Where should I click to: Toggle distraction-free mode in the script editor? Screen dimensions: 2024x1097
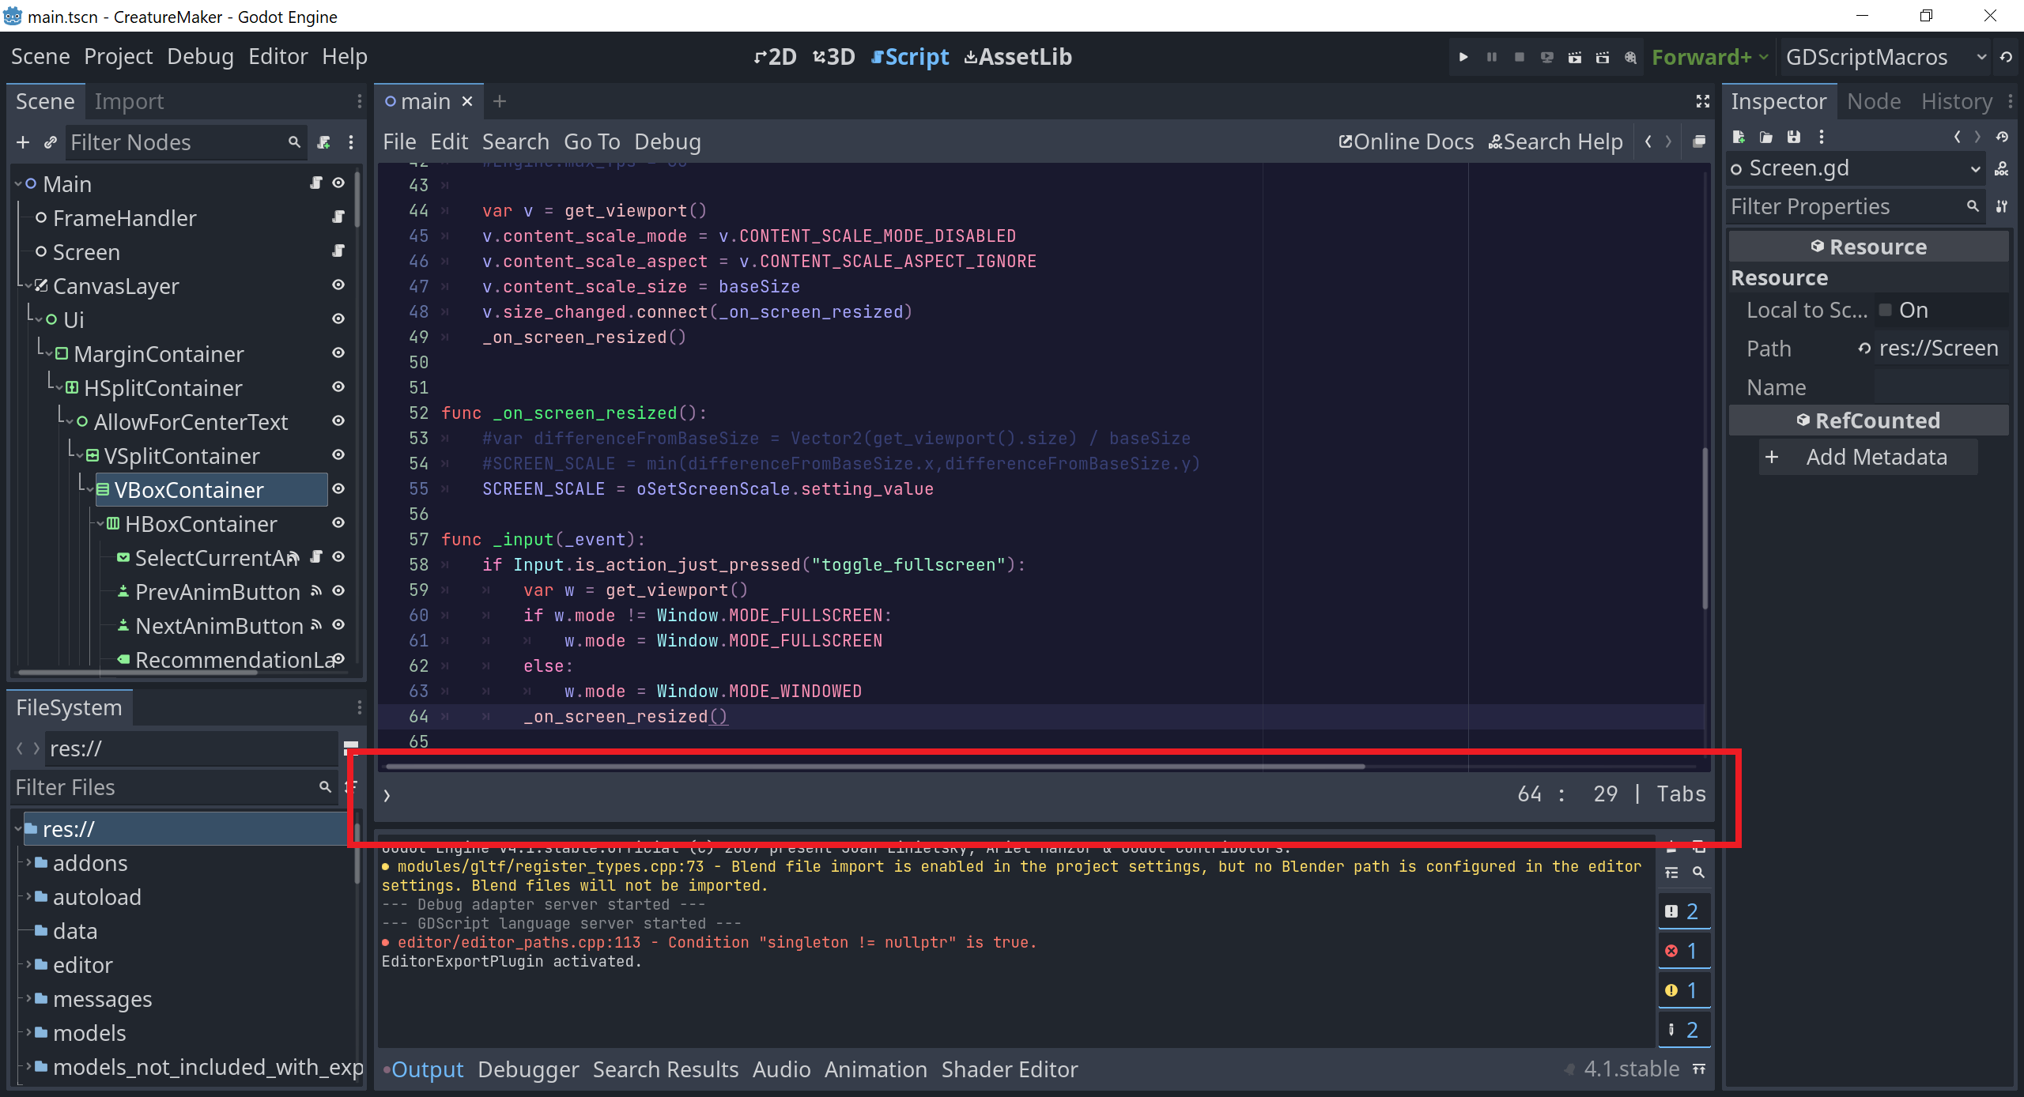(x=1702, y=101)
